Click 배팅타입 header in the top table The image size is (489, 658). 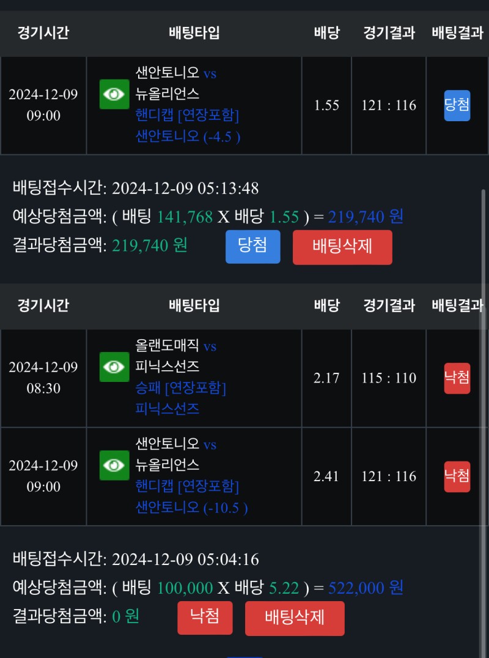194,32
